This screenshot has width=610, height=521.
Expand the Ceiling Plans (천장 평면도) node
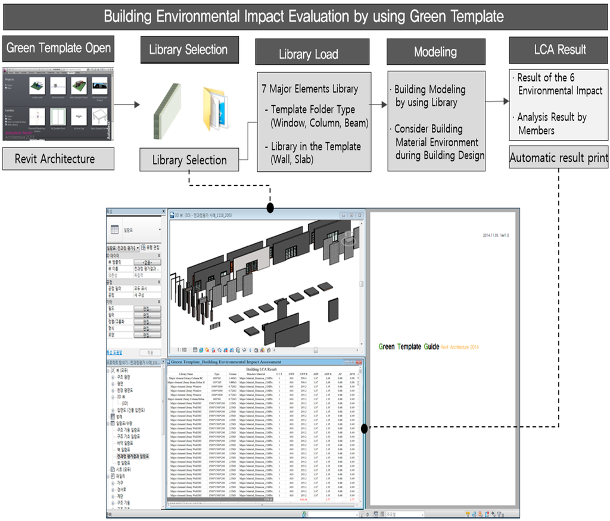click(113, 390)
